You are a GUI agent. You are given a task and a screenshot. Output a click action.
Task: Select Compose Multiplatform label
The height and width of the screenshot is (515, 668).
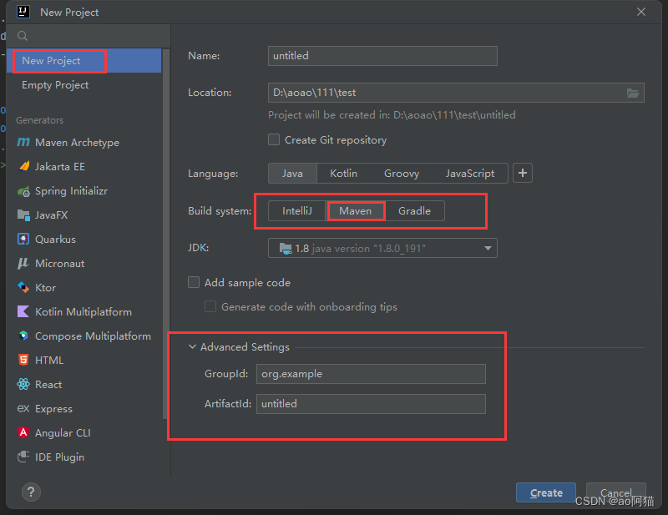[x=93, y=336]
